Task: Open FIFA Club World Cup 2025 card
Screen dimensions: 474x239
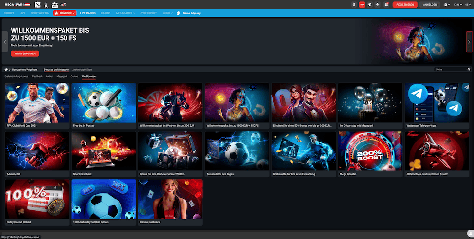Action: pos(37,106)
